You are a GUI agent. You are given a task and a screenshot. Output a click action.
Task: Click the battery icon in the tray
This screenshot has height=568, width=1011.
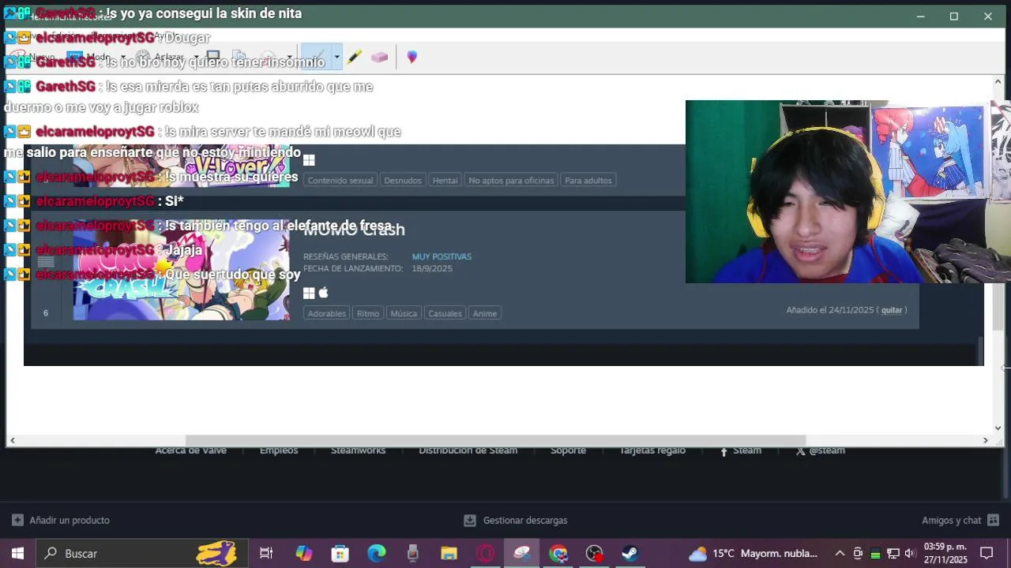tap(875, 554)
